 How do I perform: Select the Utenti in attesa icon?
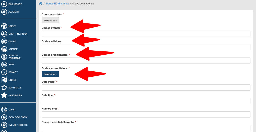[4, 34]
